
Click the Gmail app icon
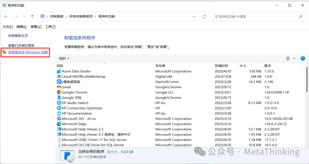coord(59,87)
